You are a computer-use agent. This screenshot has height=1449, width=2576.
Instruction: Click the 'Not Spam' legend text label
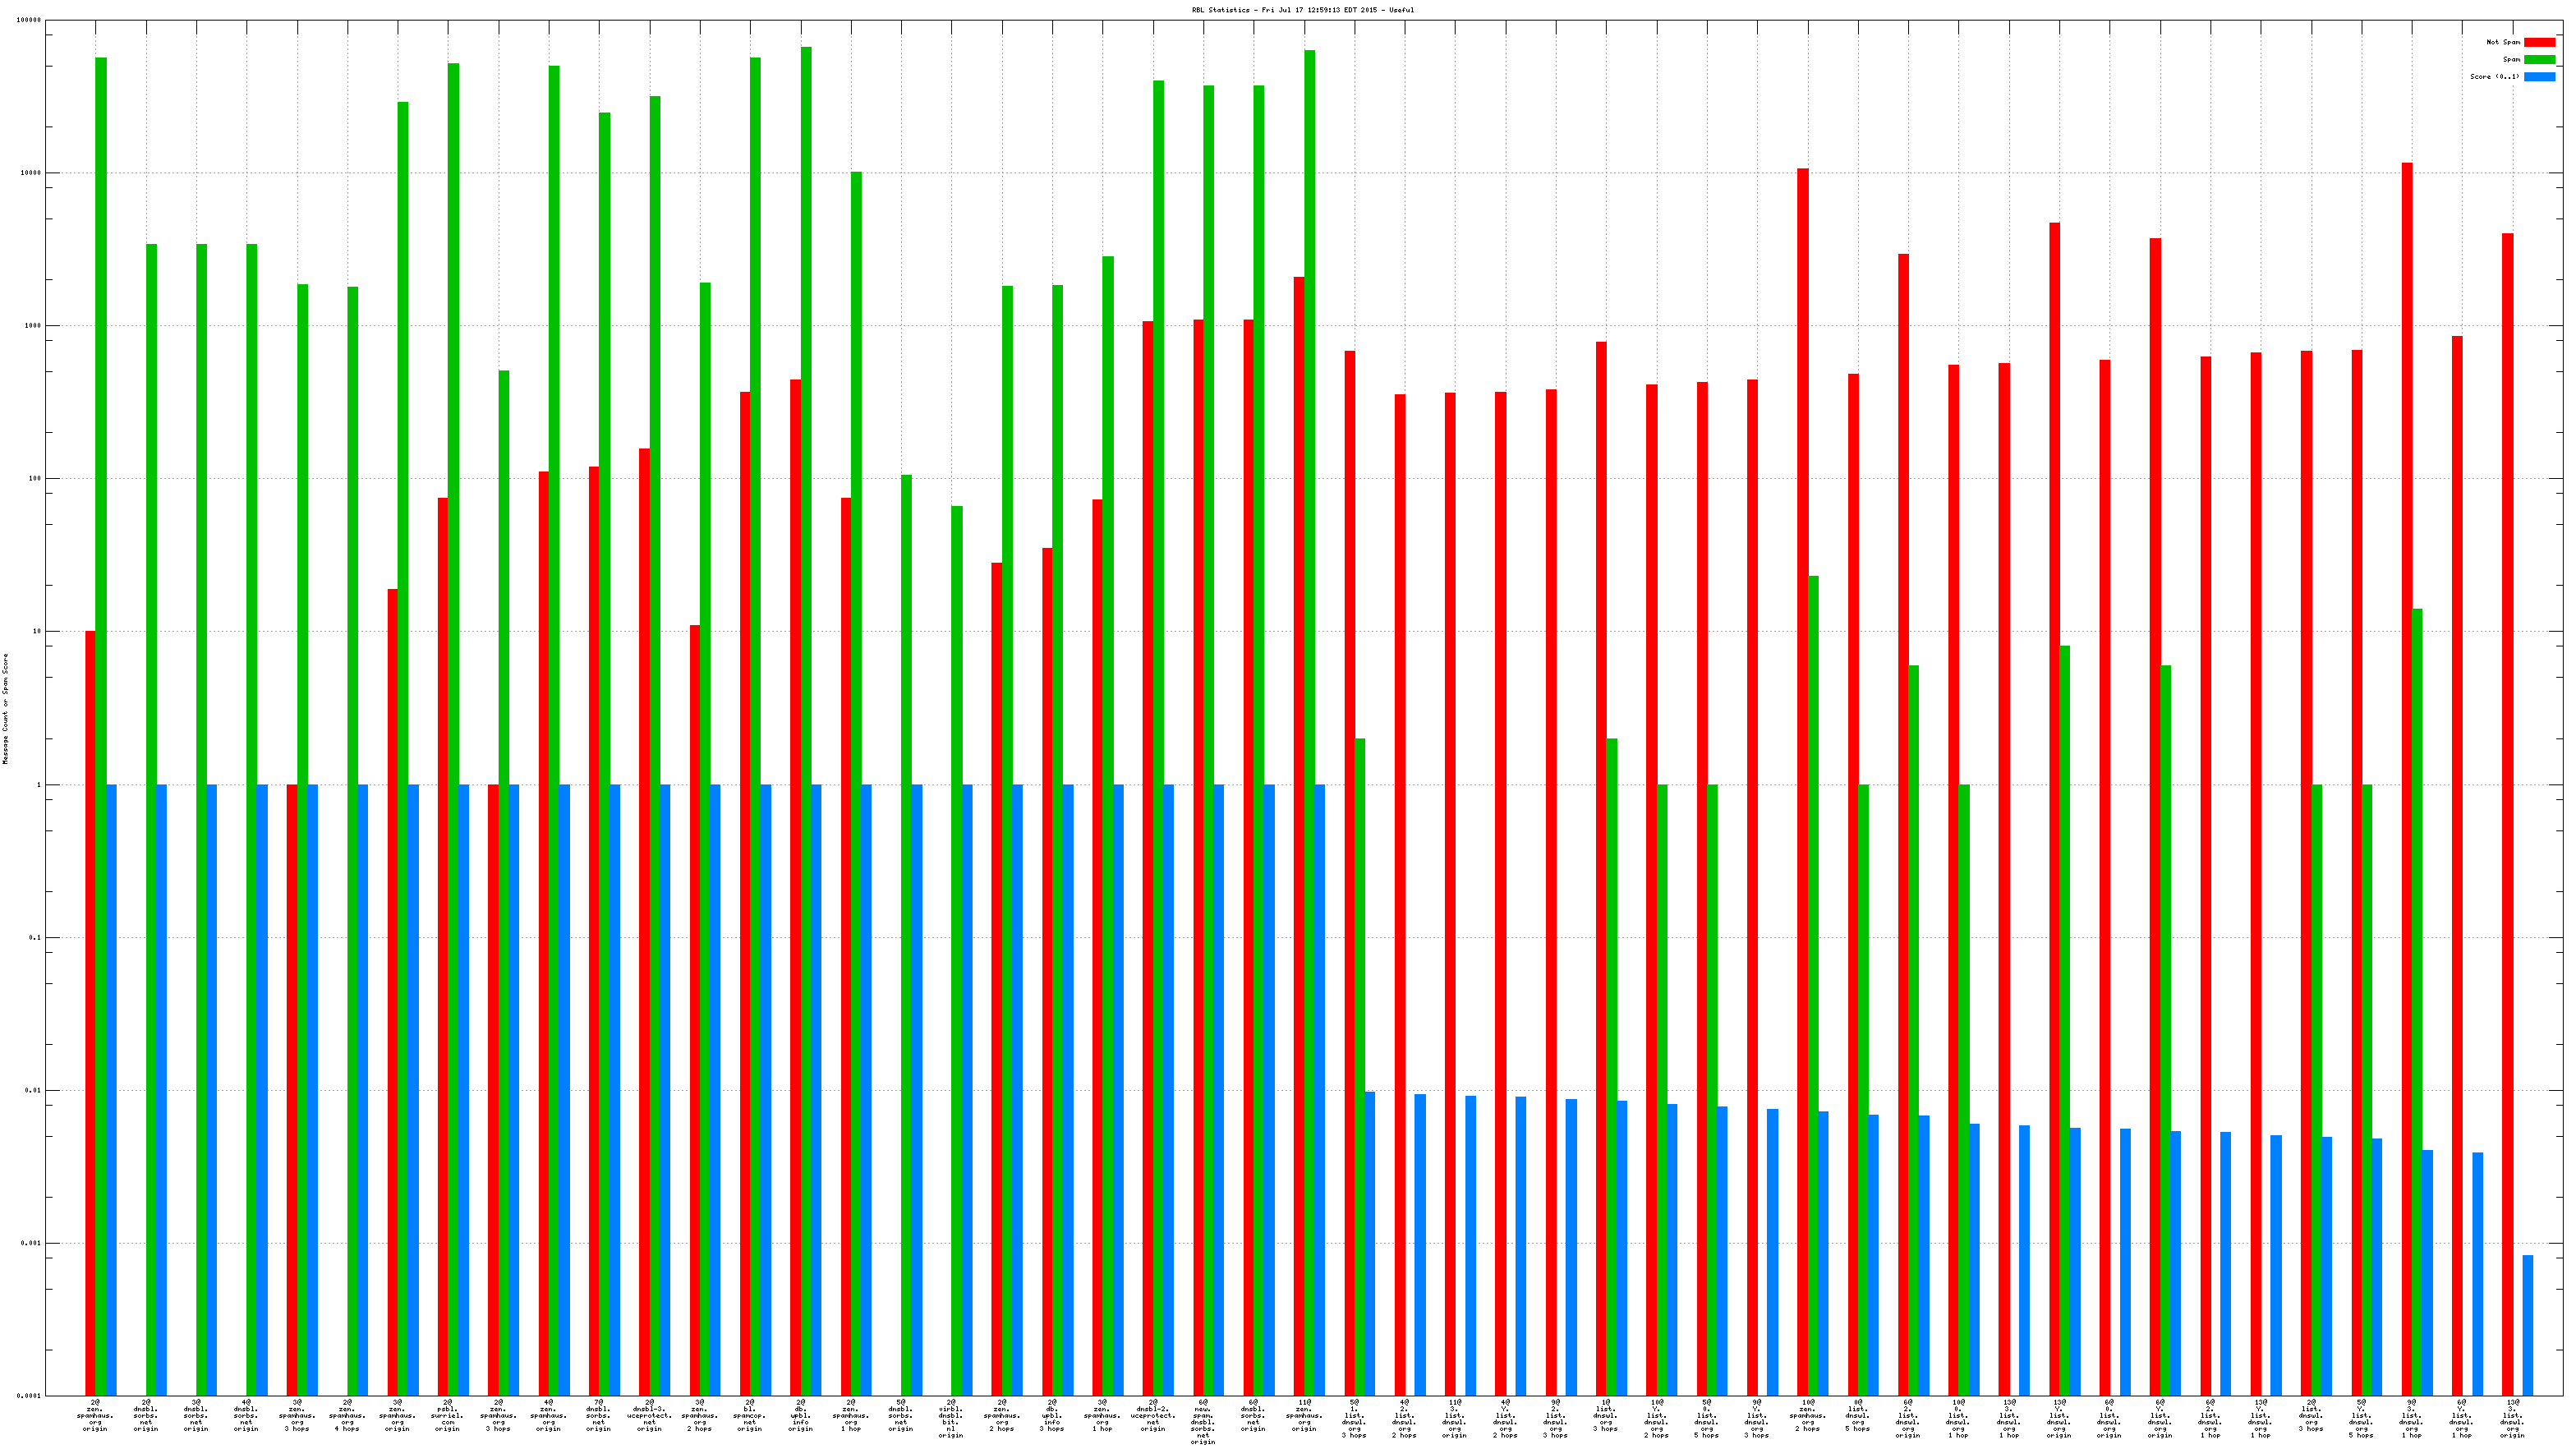pos(2503,42)
